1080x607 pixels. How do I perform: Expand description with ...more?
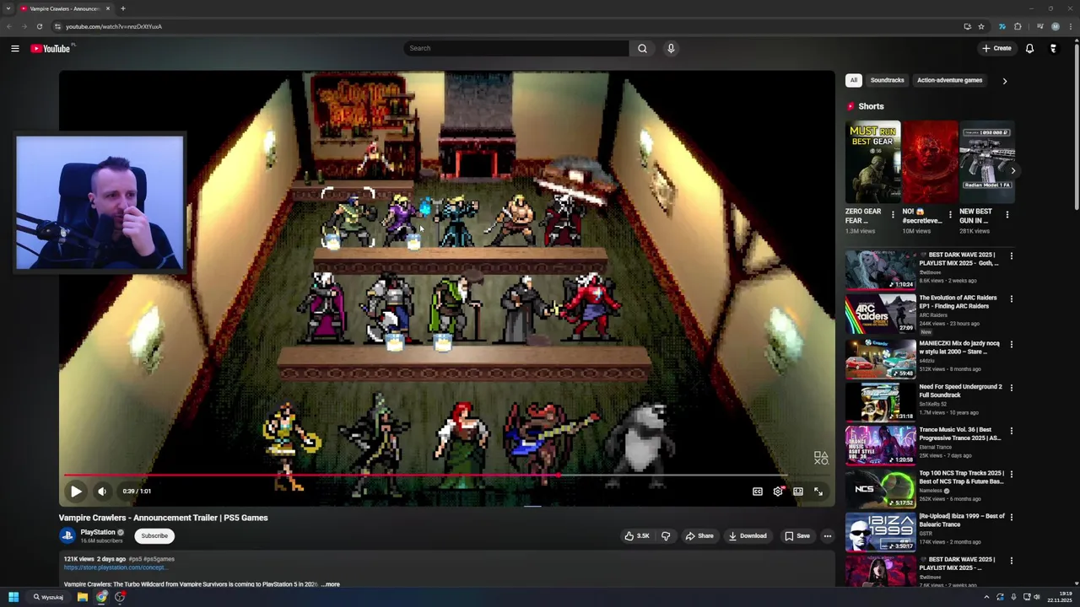330,584
